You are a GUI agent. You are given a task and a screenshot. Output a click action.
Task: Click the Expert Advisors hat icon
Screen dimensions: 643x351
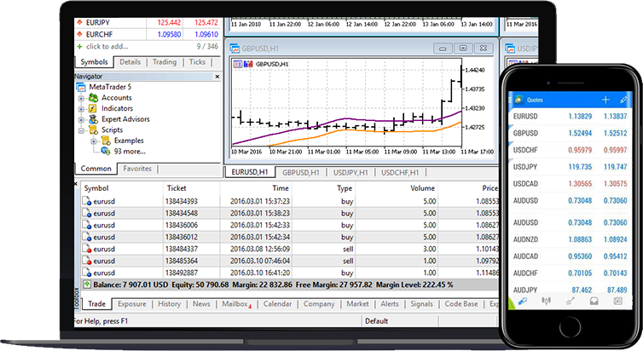pos(94,119)
